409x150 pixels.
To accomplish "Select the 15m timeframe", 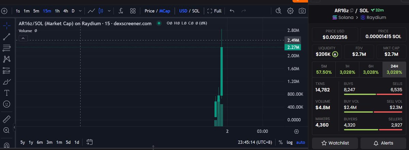I will 47,11.
